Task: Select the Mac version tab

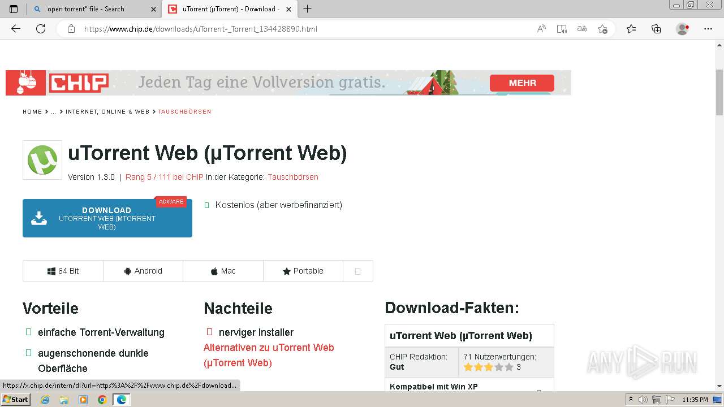Action: 223,271
